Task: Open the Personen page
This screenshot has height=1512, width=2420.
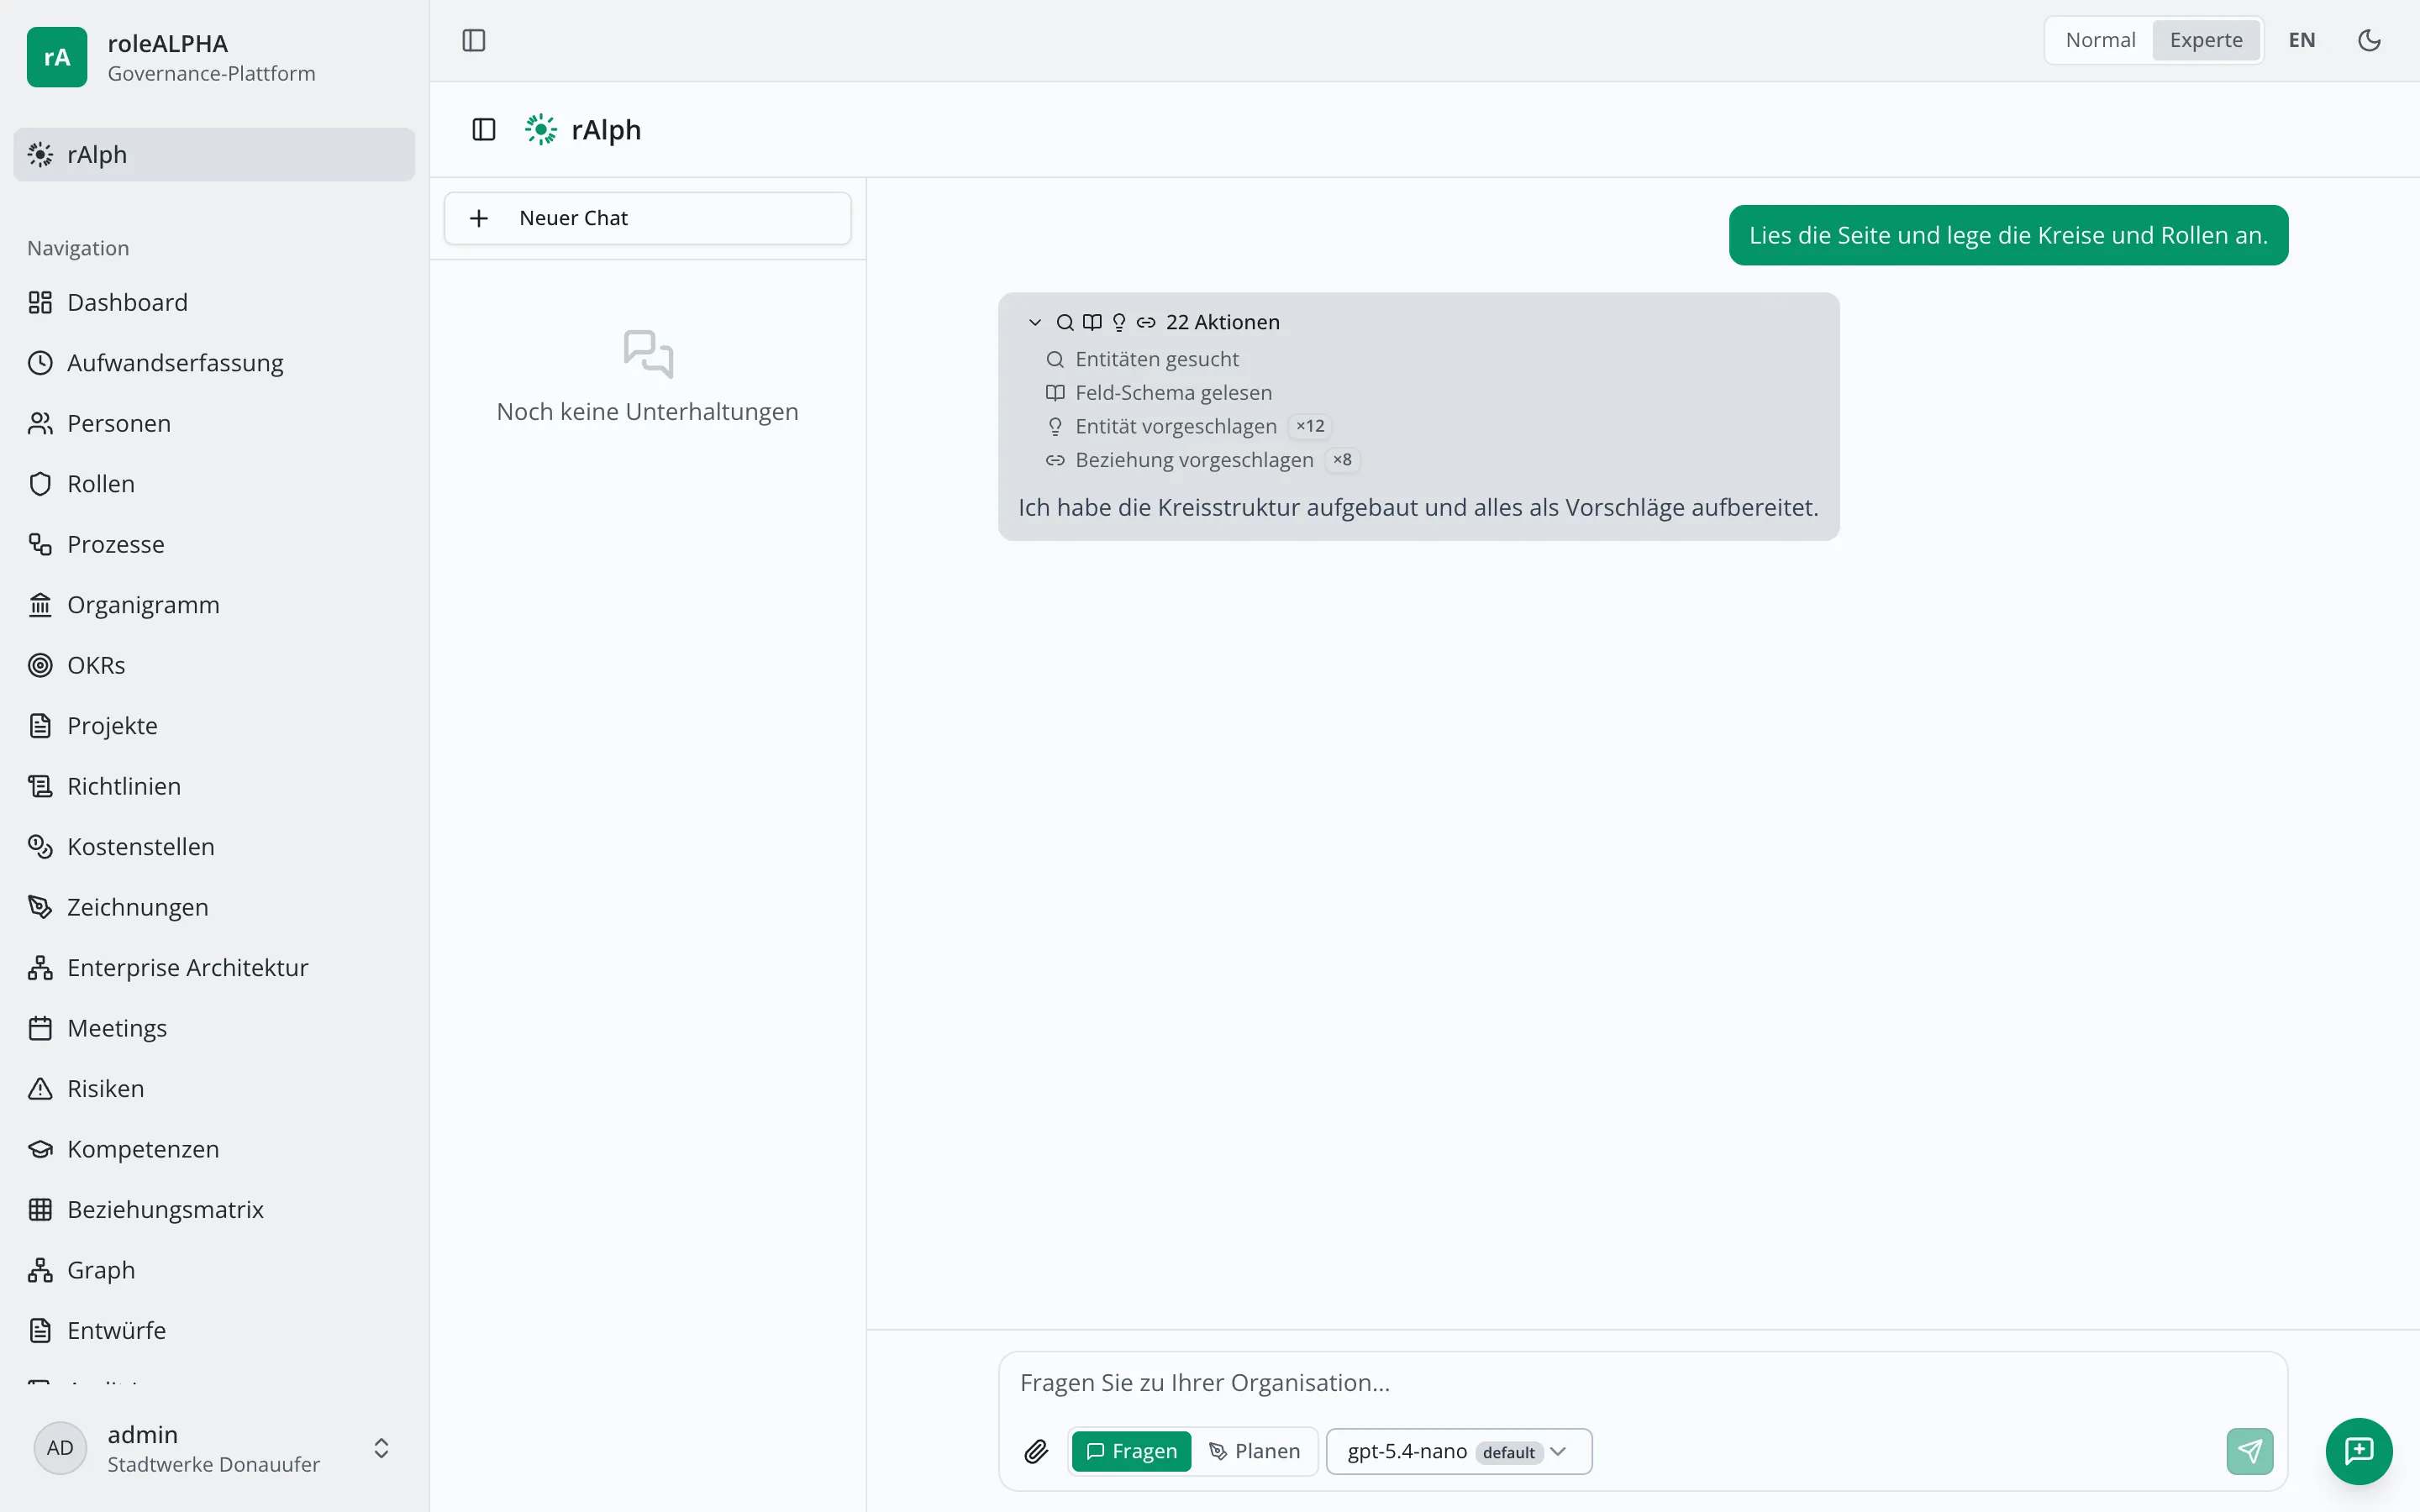Action: pos(214,423)
